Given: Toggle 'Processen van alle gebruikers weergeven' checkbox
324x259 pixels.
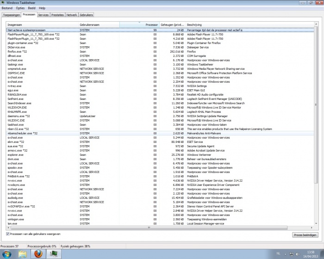Looking at the screenshot, I should pyautogui.click(x=8, y=234).
